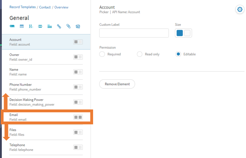The width and height of the screenshot is (246, 158).
Task: Open the Record Templates breadcrumb link
Action: 23,7
